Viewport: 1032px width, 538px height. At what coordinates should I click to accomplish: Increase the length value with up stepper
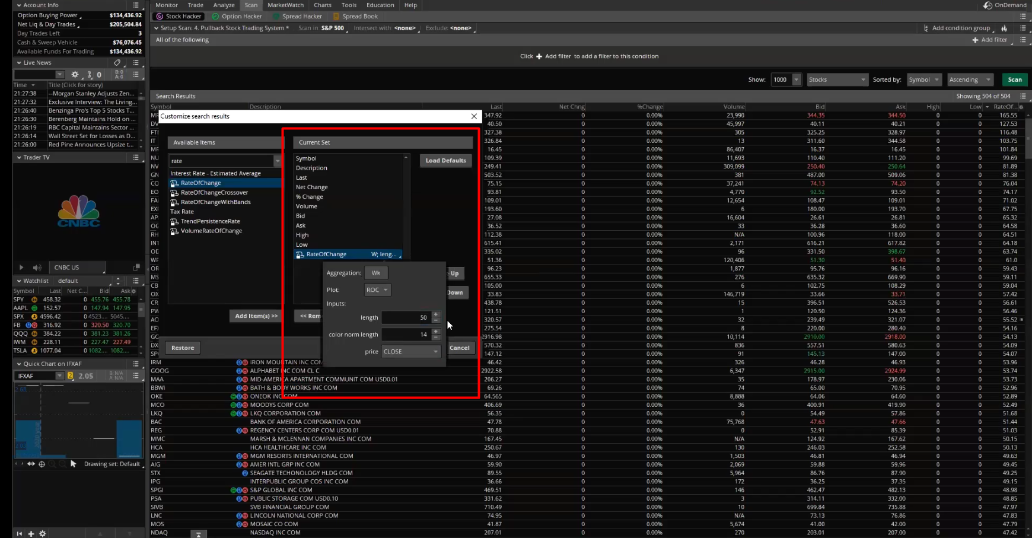tap(436, 314)
